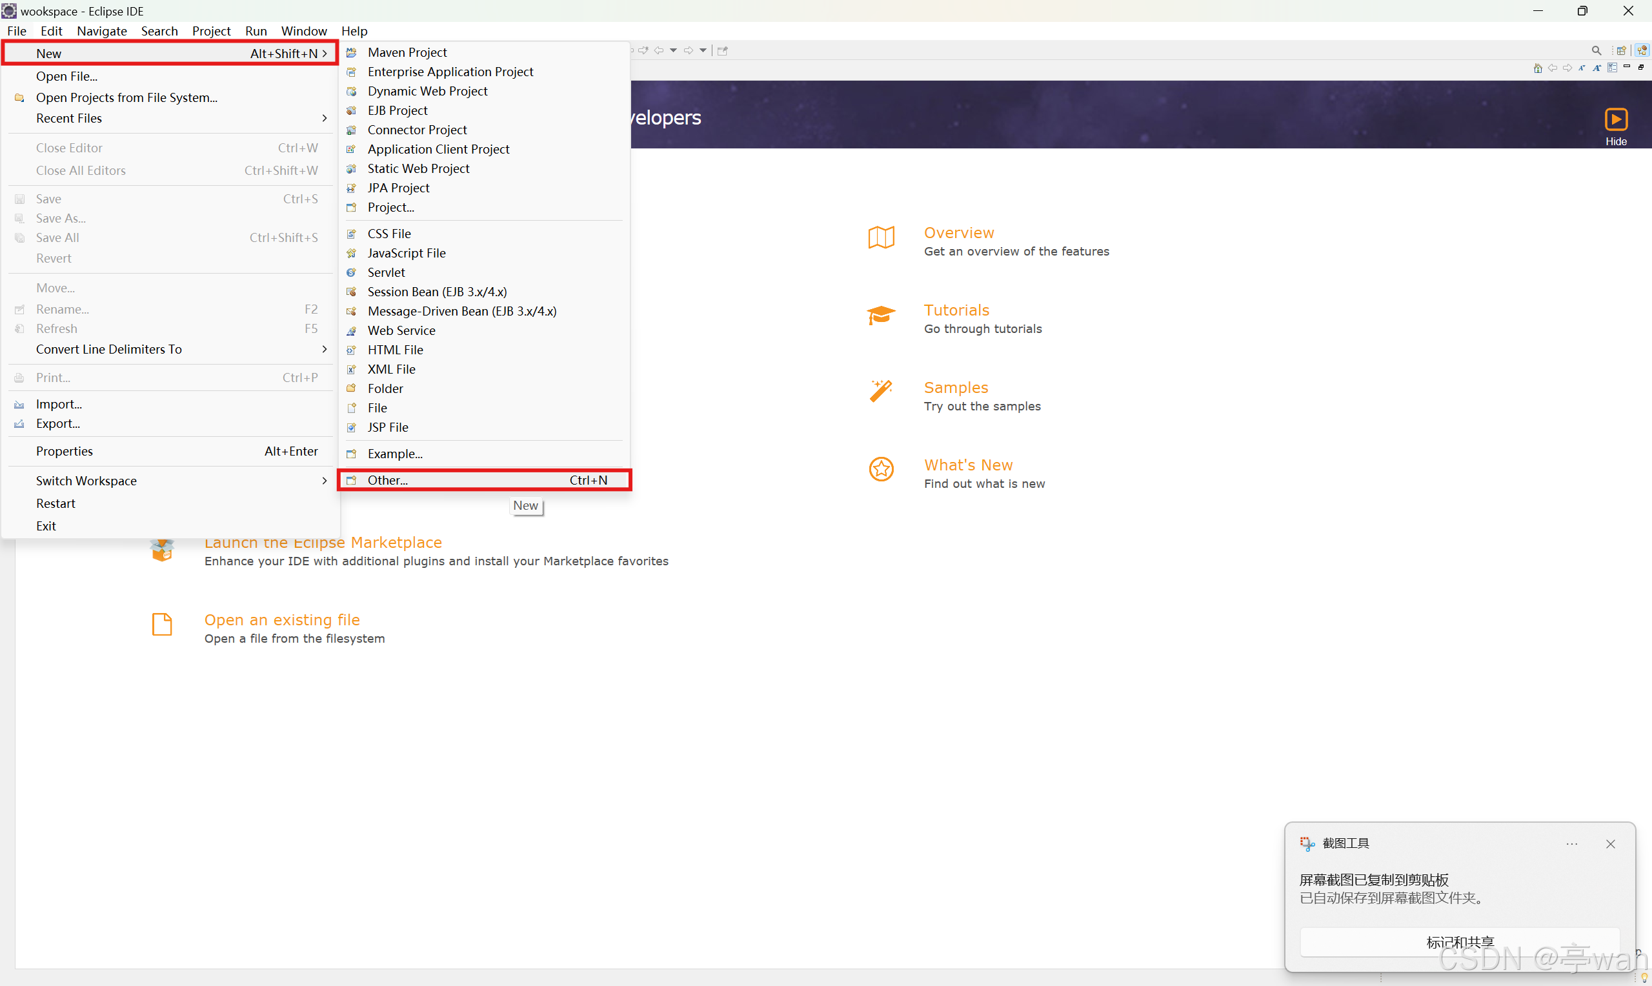
Task: Reduce Welcome page font size icon
Action: [x=1582, y=68]
